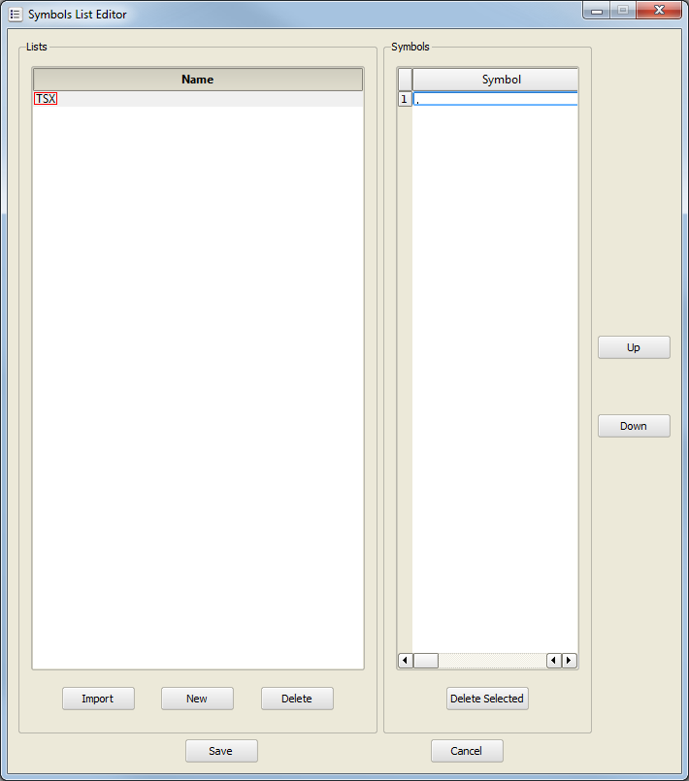Click left scroll arrow beside the scrollbar thumb
Viewport: 689px width, 781px height.
pos(406,661)
